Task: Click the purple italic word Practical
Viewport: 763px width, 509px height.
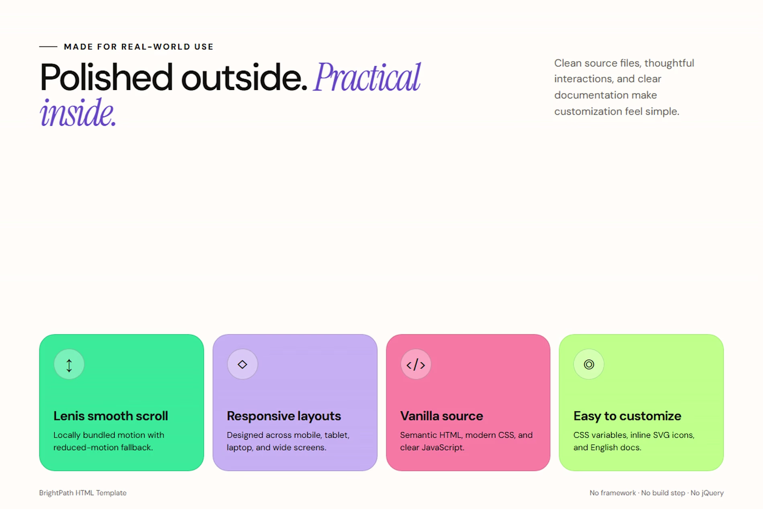Action: click(x=367, y=77)
